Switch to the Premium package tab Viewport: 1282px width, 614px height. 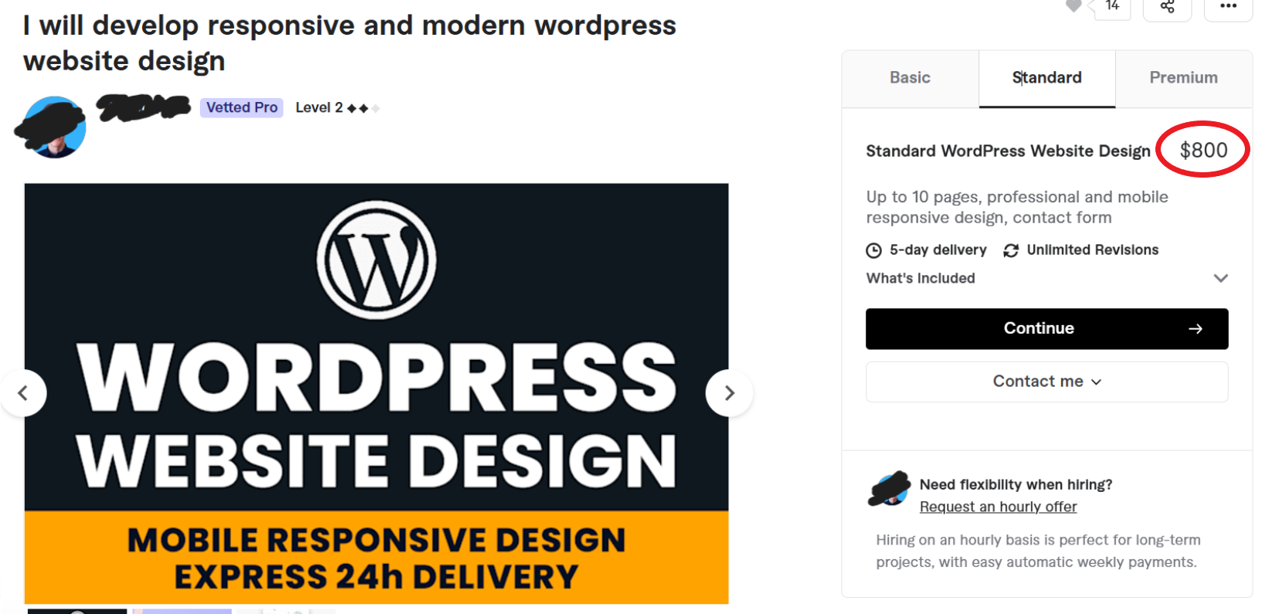(1183, 78)
